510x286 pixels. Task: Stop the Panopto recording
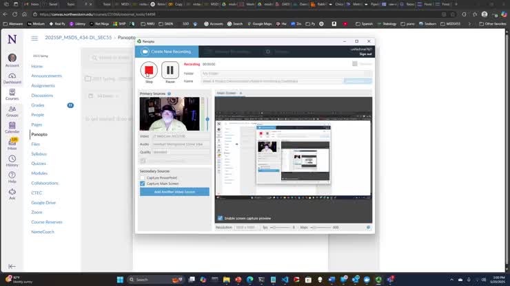(149, 70)
